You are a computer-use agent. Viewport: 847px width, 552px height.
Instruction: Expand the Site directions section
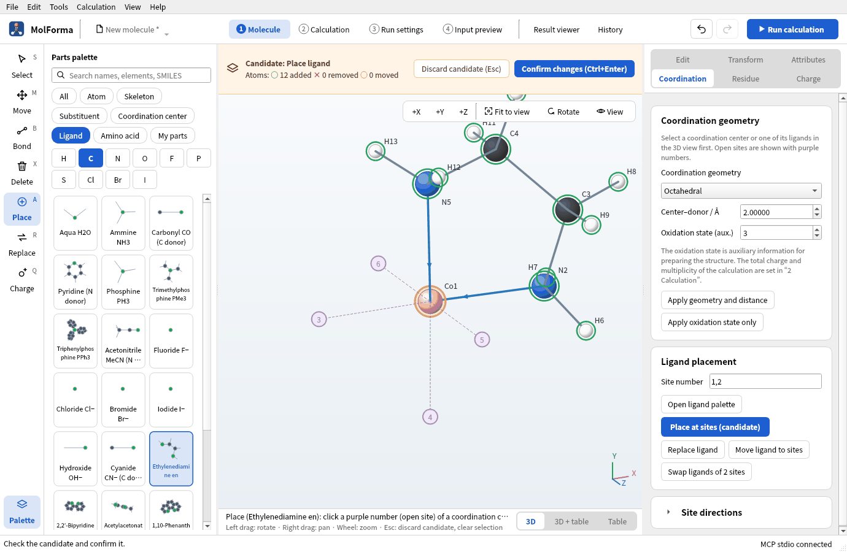(x=741, y=512)
